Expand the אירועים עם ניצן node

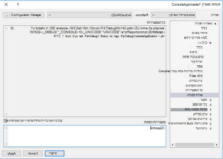click(210, 119)
